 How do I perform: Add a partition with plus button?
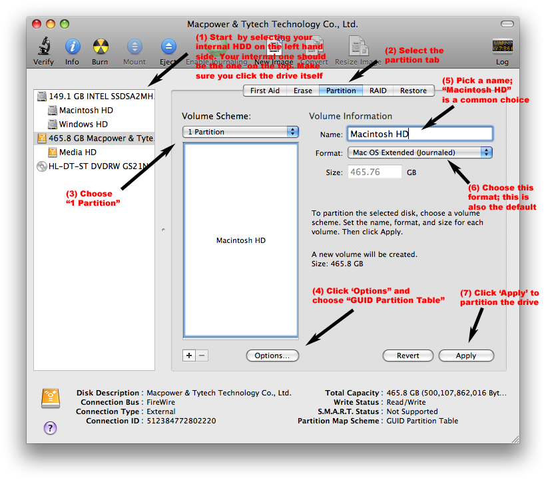tap(188, 356)
